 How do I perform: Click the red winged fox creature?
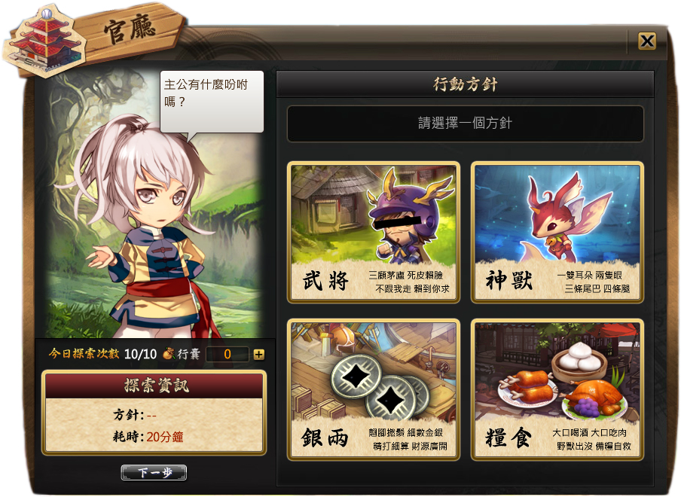[x=560, y=219]
